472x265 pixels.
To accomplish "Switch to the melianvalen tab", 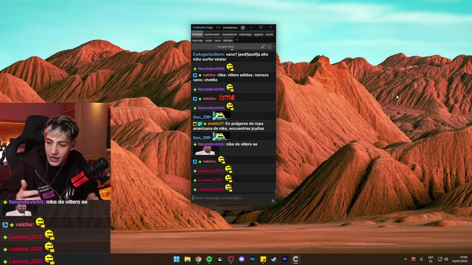I will [212, 34].
